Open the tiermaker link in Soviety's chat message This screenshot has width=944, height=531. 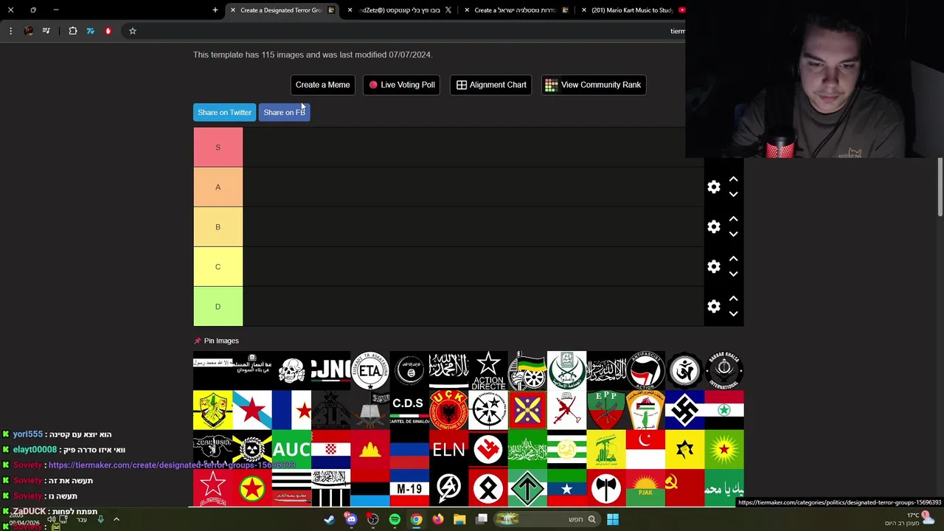(x=172, y=465)
